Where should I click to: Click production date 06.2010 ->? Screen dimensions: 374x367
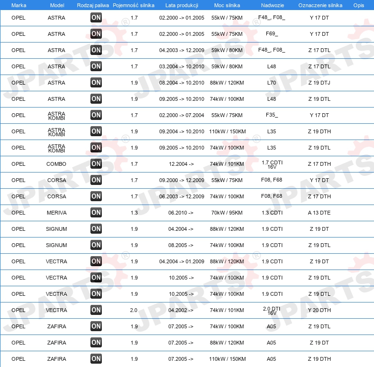[x=181, y=213]
